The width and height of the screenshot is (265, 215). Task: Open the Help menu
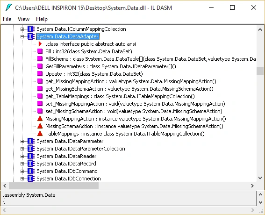[x=42, y=19]
